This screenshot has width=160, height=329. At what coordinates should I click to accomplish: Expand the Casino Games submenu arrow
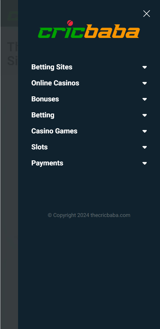(x=145, y=131)
